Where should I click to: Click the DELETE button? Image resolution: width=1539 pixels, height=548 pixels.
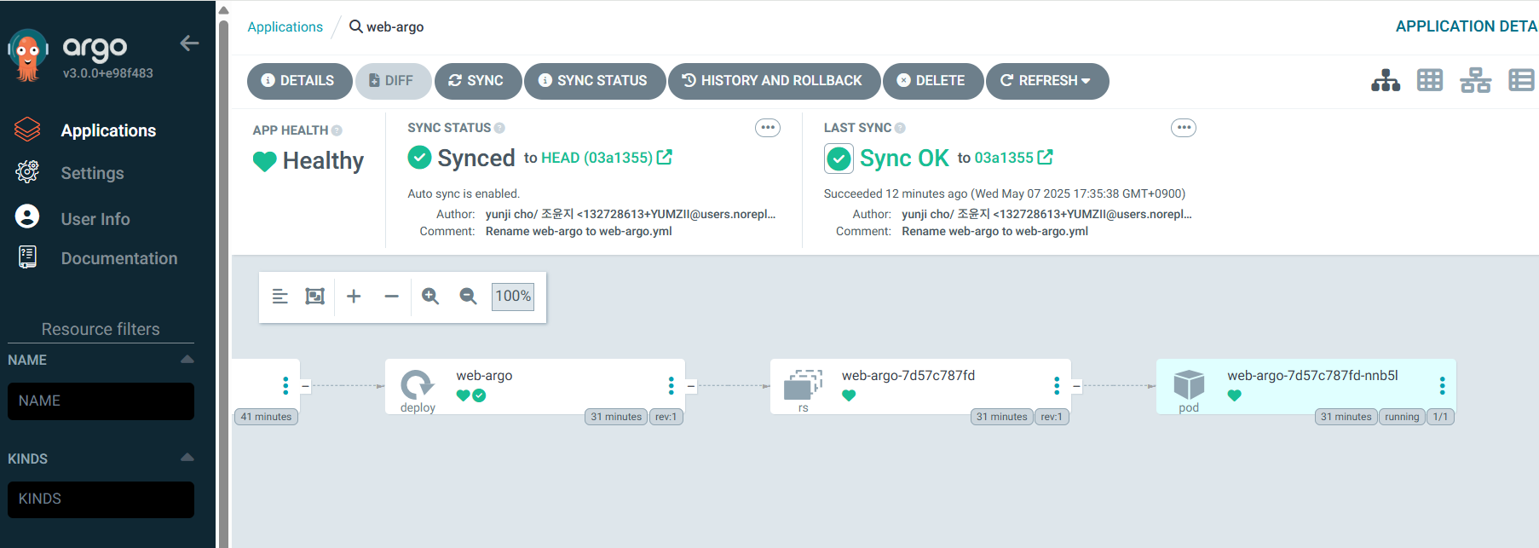[x=932, y=81]
